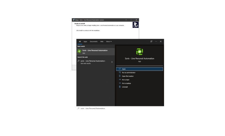Close the search panel
The image size is (225, 136).
point(161,42)
